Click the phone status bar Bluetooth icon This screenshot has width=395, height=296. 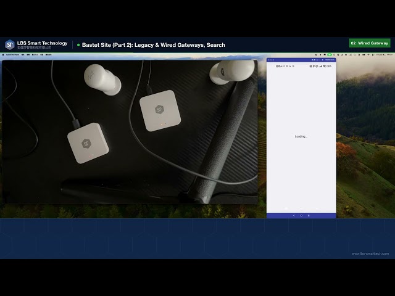(314, 66)
